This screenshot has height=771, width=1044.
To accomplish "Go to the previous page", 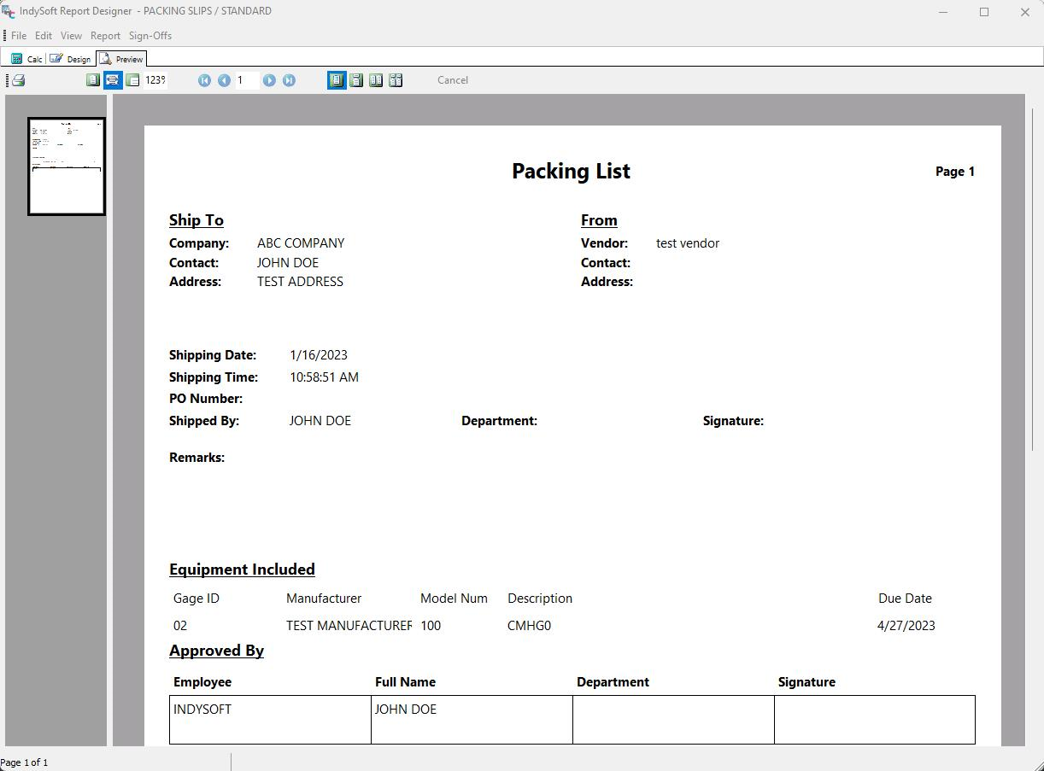I will pos(224,80).
